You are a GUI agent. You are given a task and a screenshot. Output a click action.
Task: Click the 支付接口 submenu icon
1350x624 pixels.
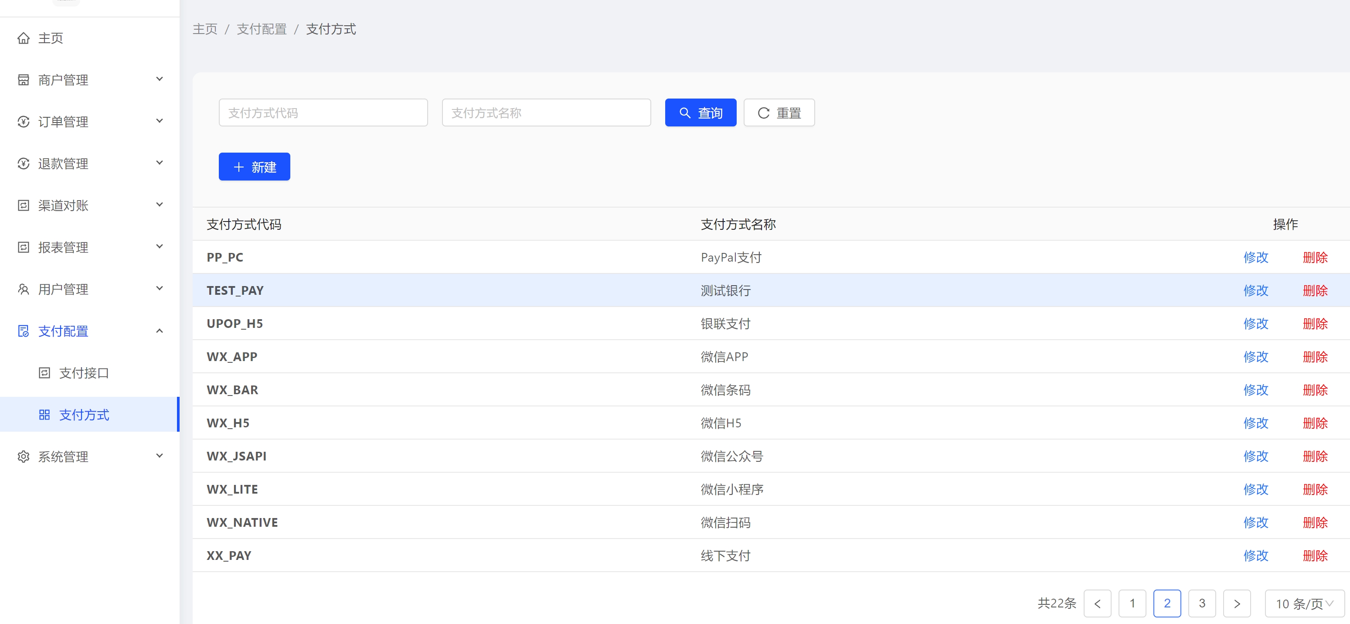coord(44,373)
